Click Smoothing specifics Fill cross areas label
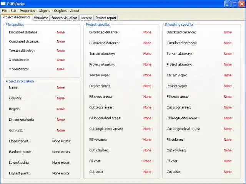This screenshot has width=246, height=184. coord(178,97)
